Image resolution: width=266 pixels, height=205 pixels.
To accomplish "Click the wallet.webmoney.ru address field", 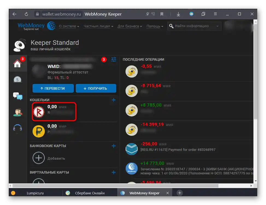I will click(62, 14).
